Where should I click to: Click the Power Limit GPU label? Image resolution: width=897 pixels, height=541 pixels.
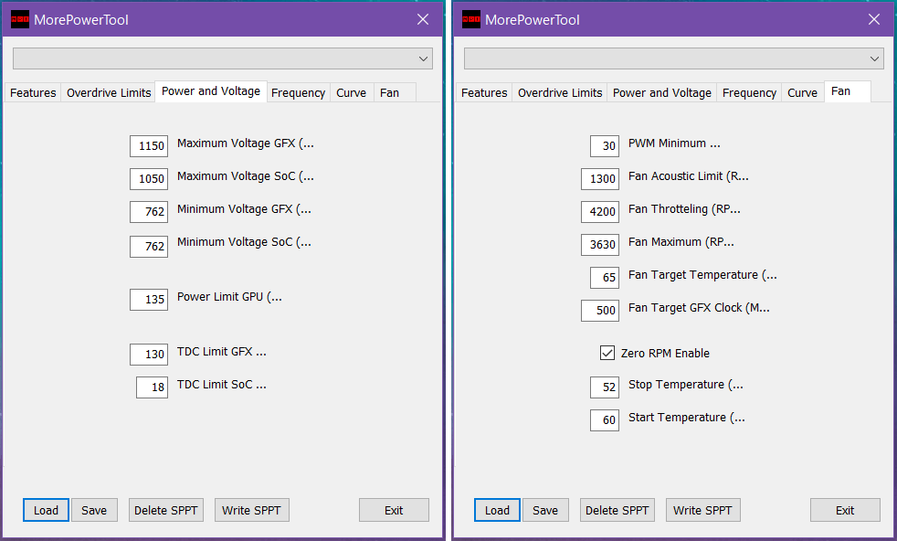[229, 297]
